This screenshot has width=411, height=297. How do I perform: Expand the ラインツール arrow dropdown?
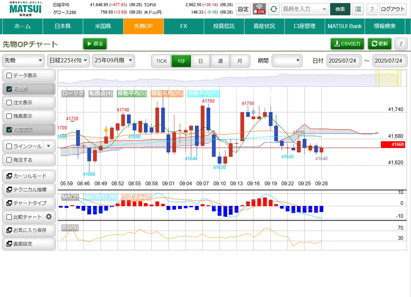tap(48, 146)
